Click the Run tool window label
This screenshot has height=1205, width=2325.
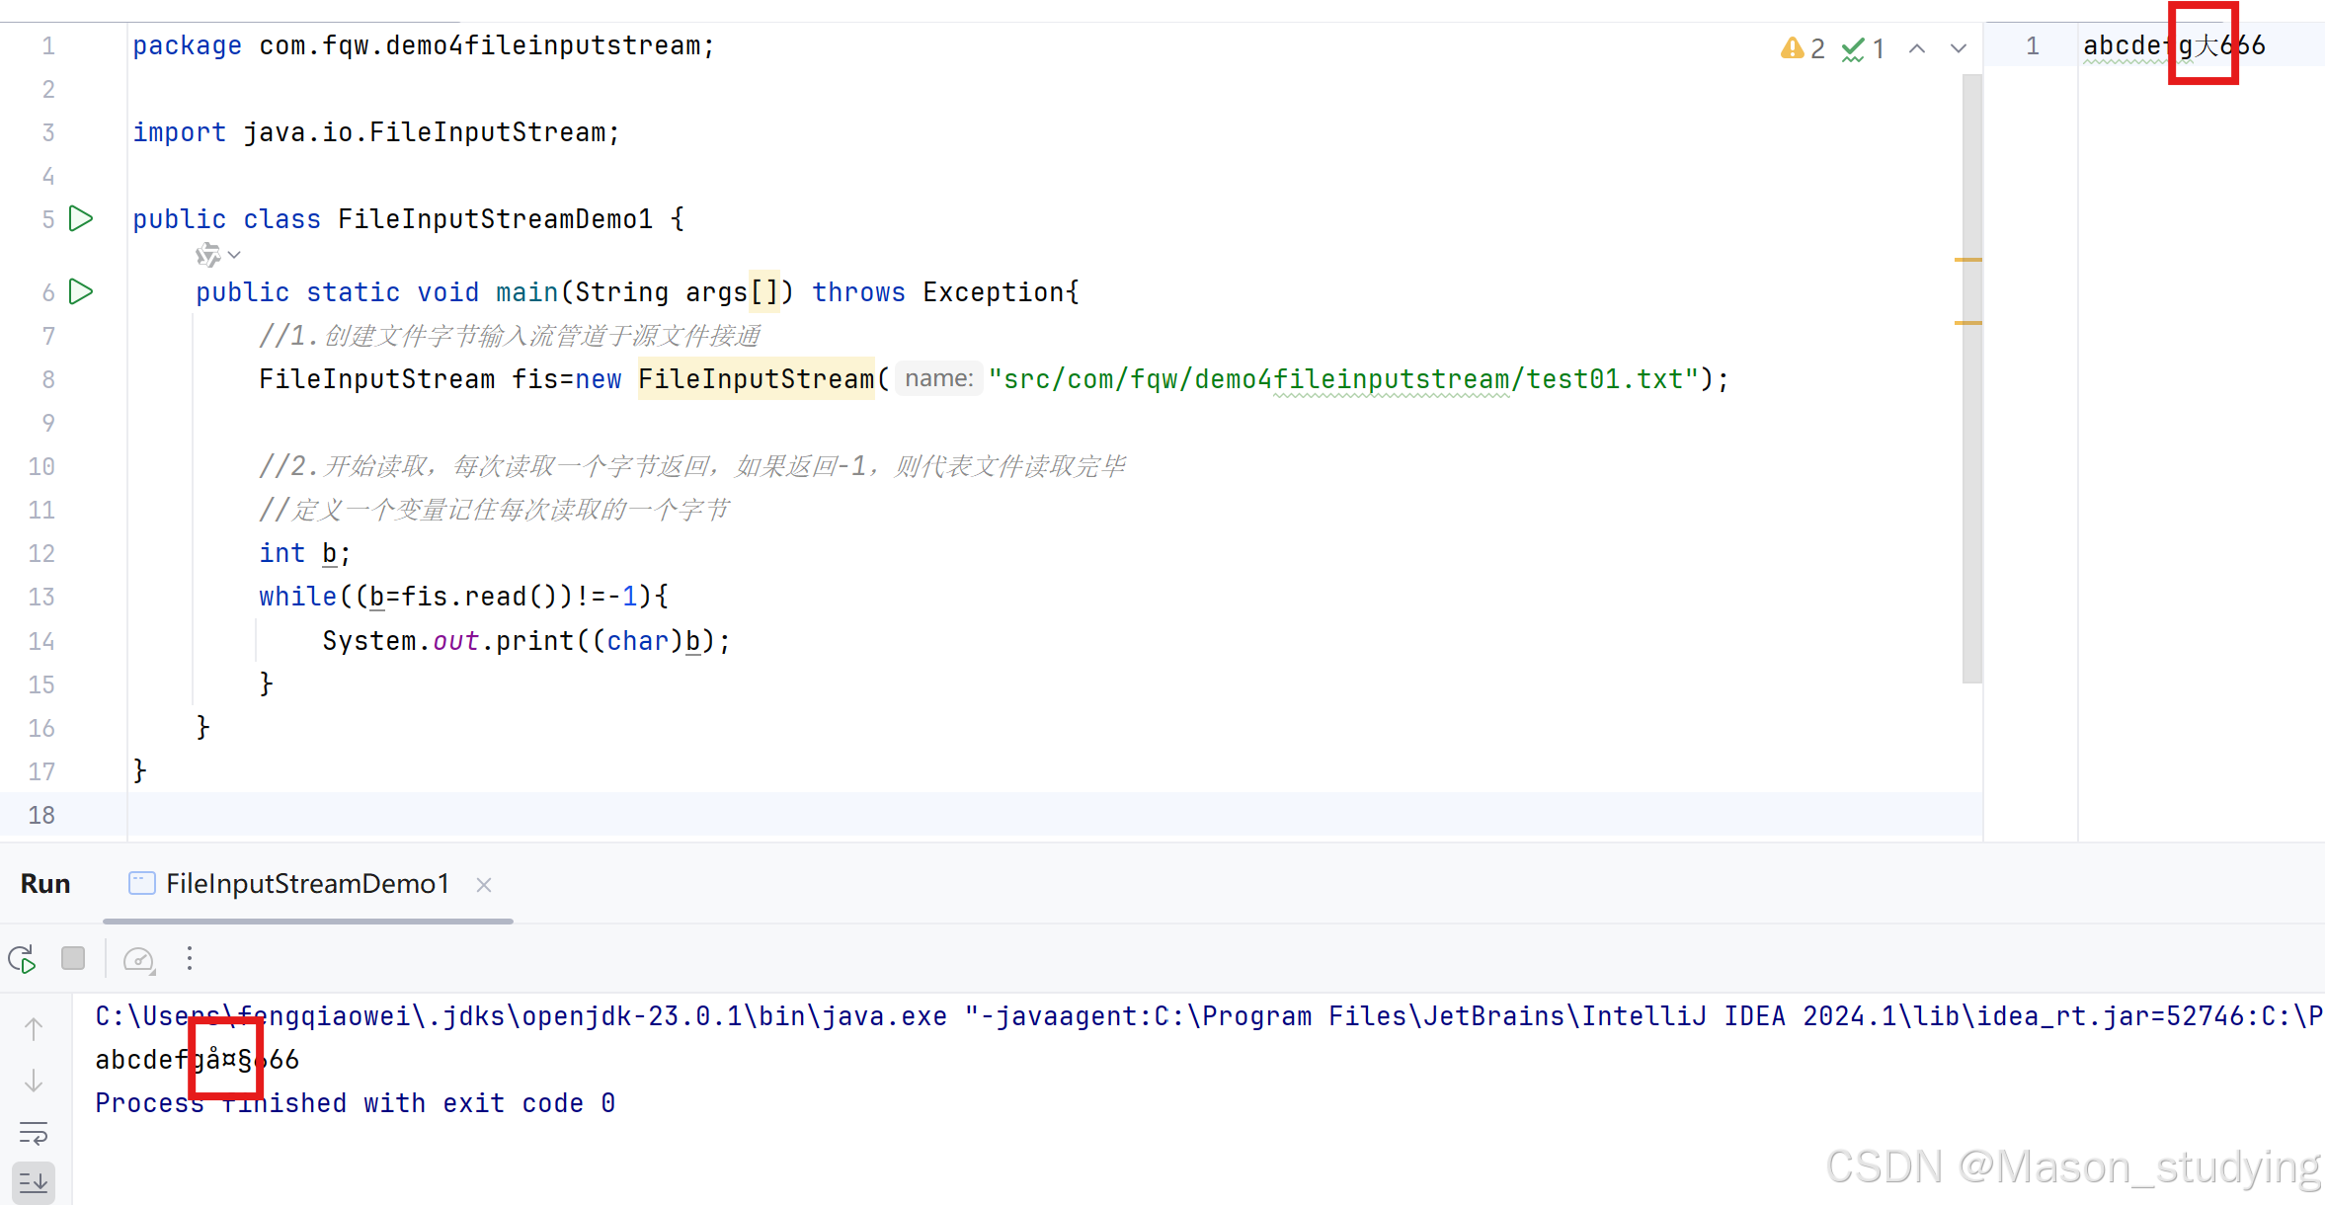(x=45, y=884)
